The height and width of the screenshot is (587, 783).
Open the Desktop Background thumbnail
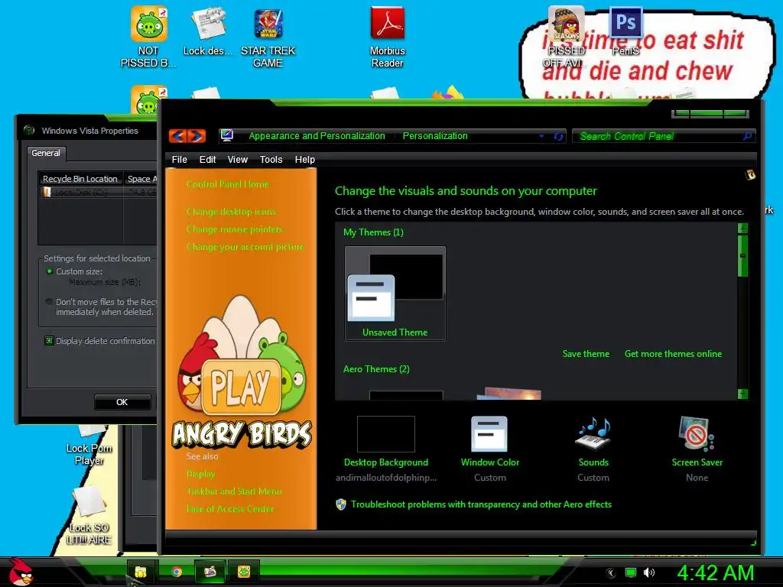(x=386, y=434)
